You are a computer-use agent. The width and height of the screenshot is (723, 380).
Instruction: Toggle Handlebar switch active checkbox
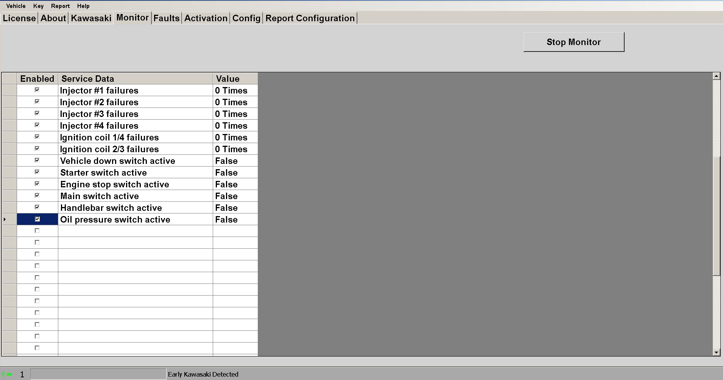pyautogui.click(x=37, y=207)
